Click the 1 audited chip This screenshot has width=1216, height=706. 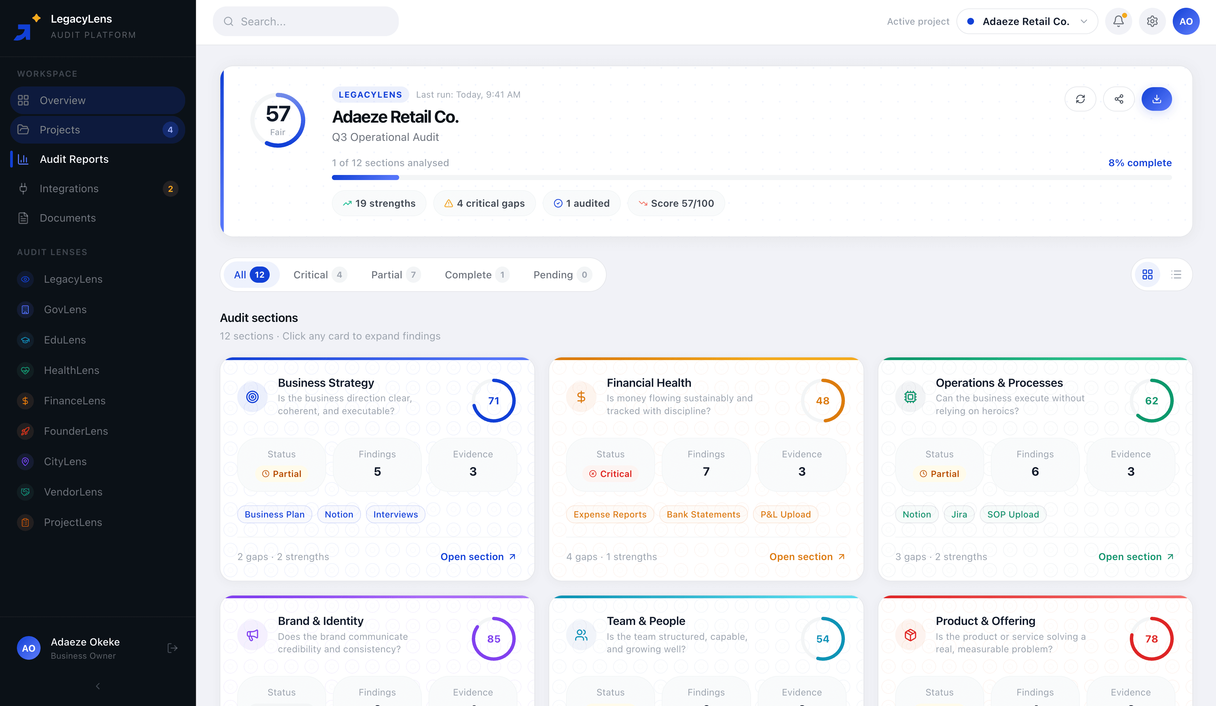point(581,203)
